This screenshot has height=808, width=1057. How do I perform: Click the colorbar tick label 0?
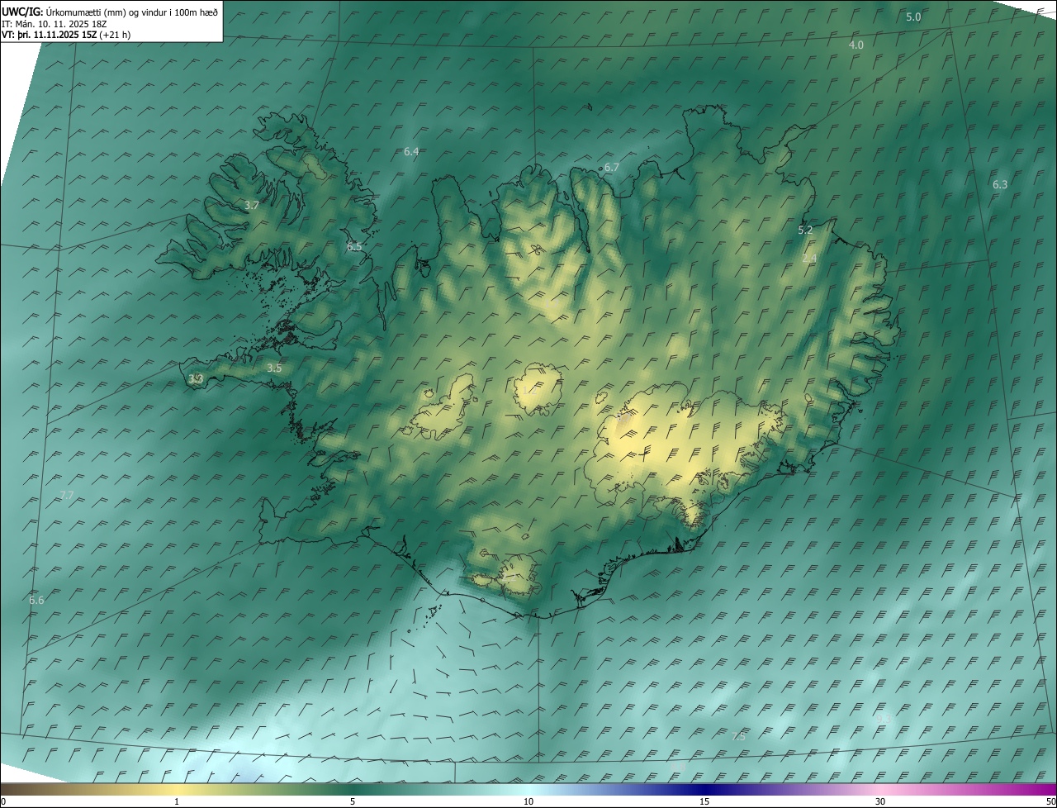click(x=3, y=801)
